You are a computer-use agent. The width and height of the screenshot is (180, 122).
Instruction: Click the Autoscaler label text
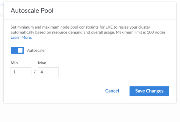coord(36,50)
